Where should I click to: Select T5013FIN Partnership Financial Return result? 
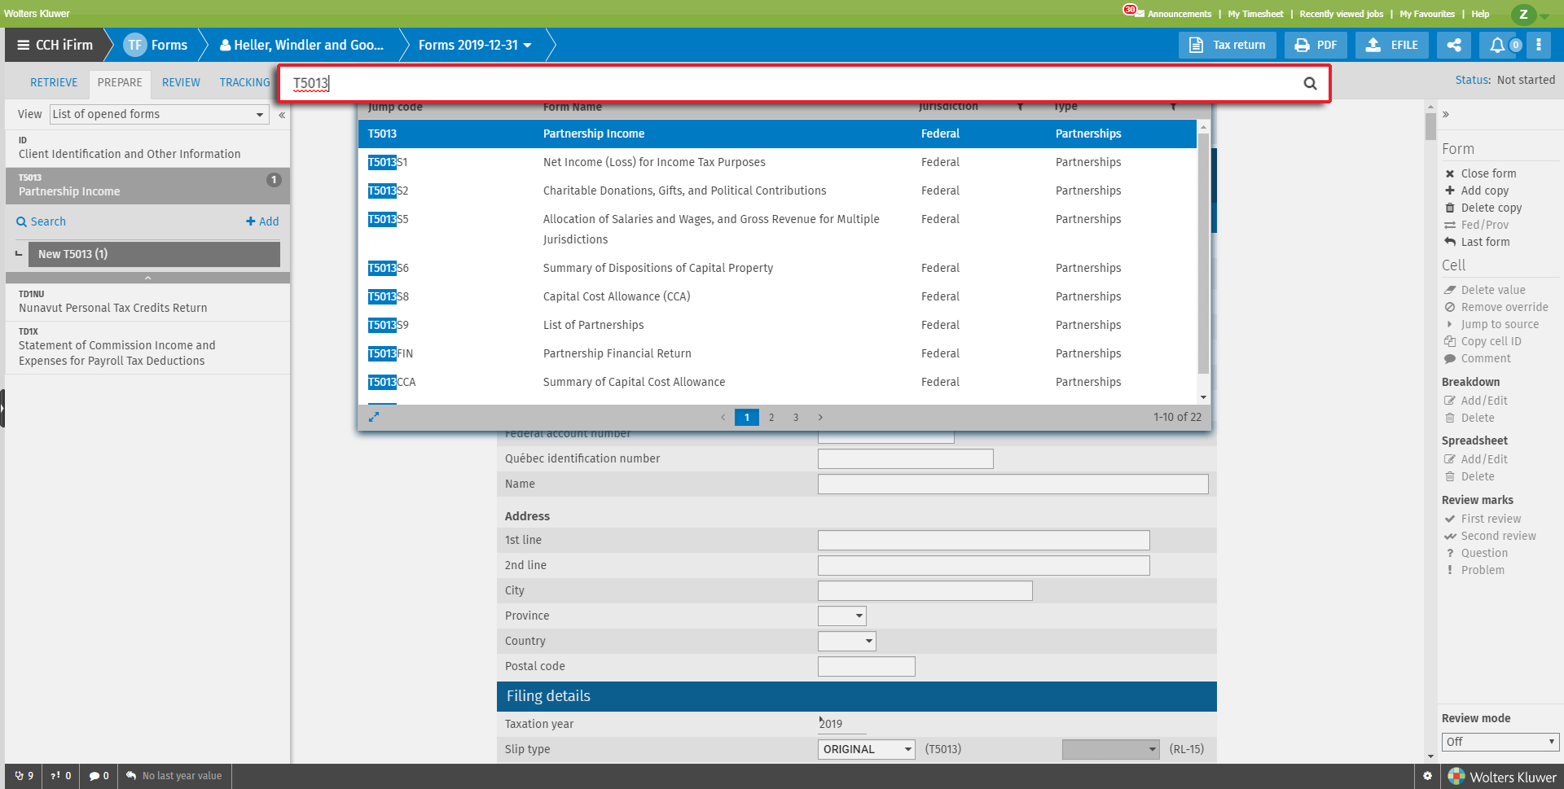click(x=617, y=353)
